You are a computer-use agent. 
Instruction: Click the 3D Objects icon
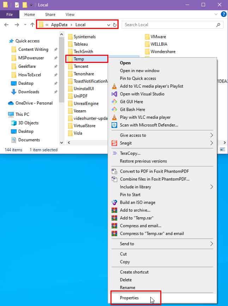coord(14,123)
